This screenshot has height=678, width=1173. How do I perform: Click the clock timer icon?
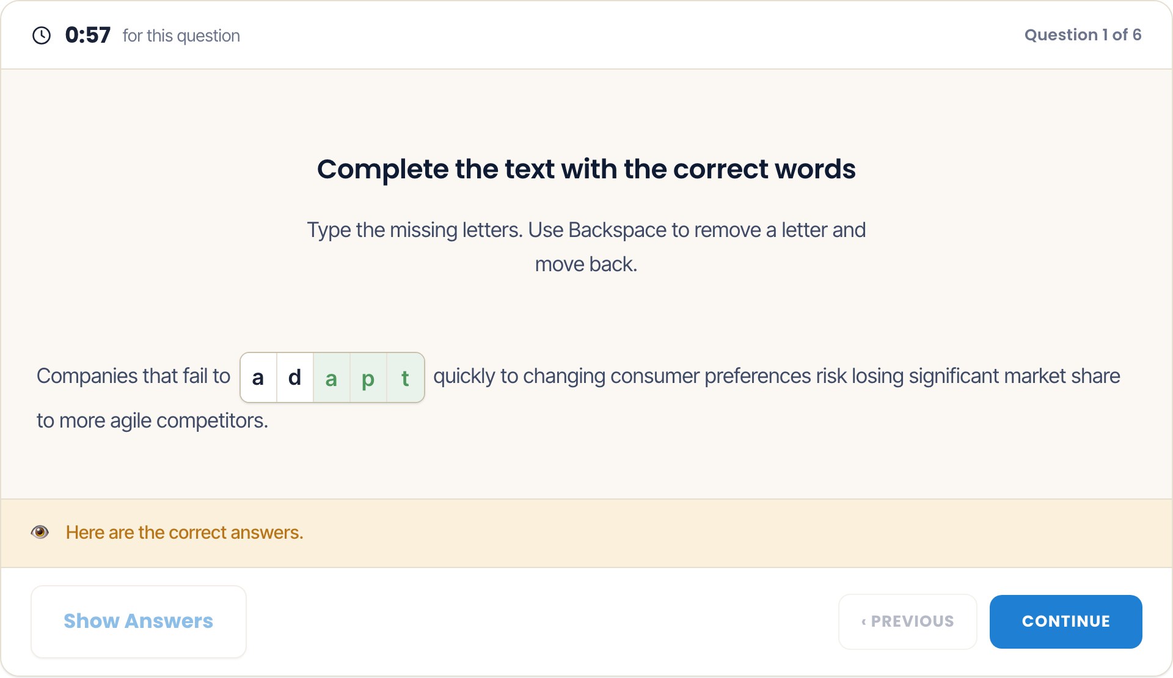[x=42, y=35]
